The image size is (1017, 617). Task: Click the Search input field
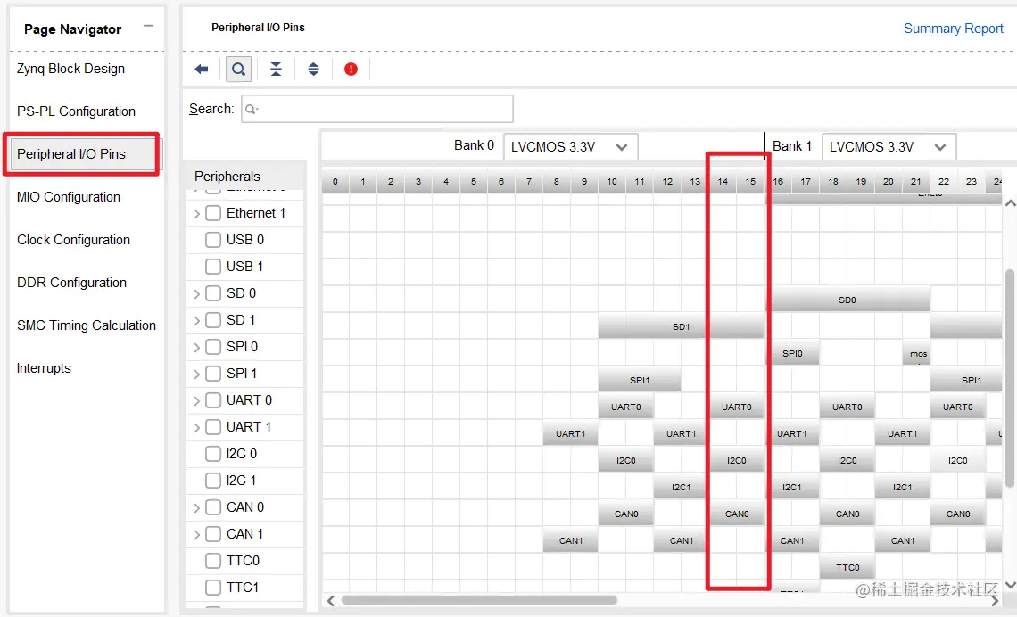point(377,109)
